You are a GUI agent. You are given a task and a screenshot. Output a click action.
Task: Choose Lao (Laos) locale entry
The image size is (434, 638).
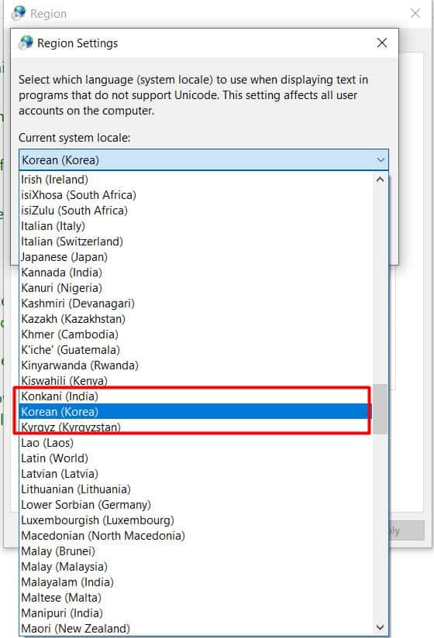(x=196, y=443)
